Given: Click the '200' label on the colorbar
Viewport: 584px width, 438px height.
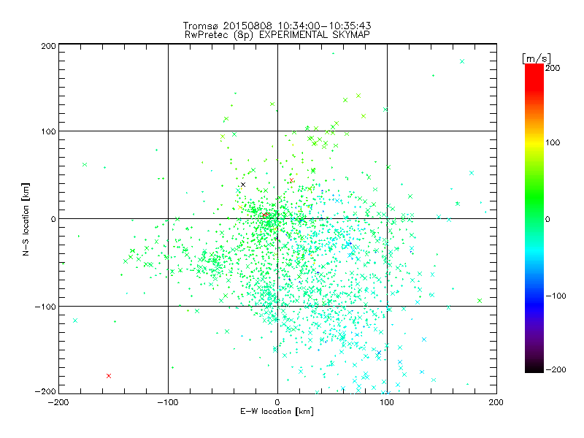Looking at the screenshot, I should point(553,68).
